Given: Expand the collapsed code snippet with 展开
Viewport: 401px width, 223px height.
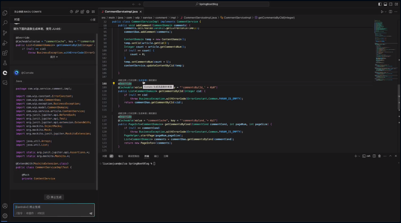Looking at the screenshot, I should click(54, 57).
